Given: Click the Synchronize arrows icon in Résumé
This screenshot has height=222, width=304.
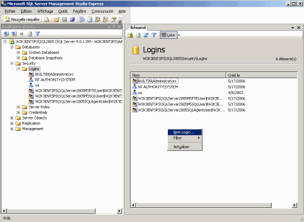Looking at the screenshot, I should [146, 35].
